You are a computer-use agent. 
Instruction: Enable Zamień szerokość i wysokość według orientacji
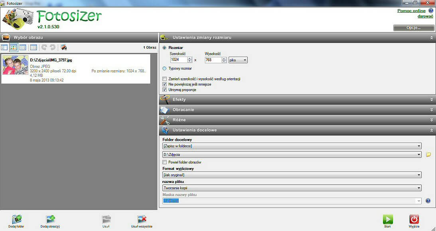coord(165,79)
